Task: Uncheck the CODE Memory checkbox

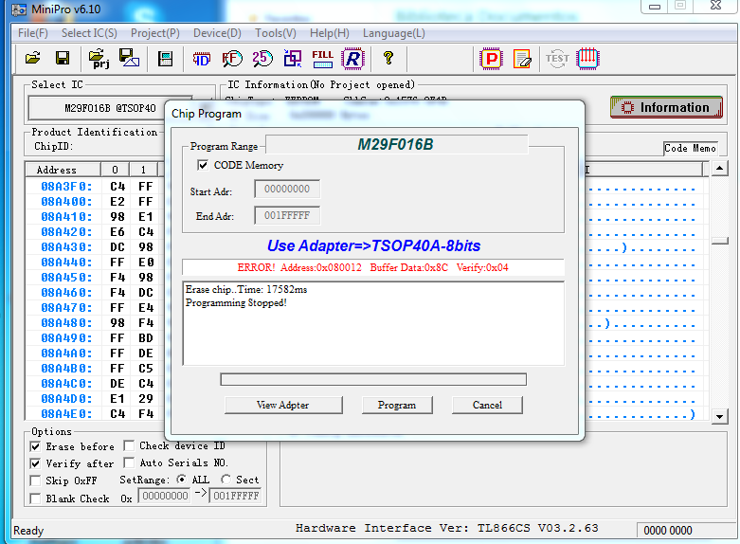Action: (203, 165)
